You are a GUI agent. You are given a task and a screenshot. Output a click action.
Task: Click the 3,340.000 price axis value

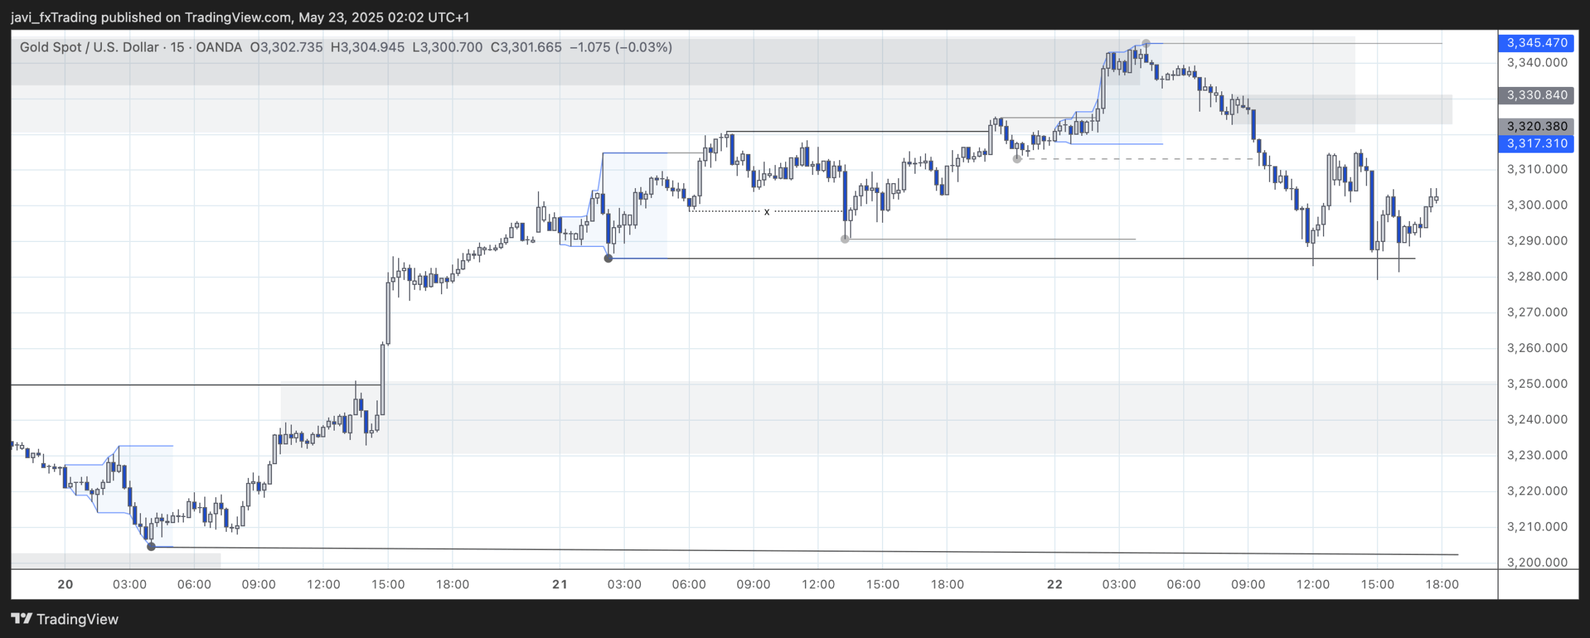(1537, 62)
